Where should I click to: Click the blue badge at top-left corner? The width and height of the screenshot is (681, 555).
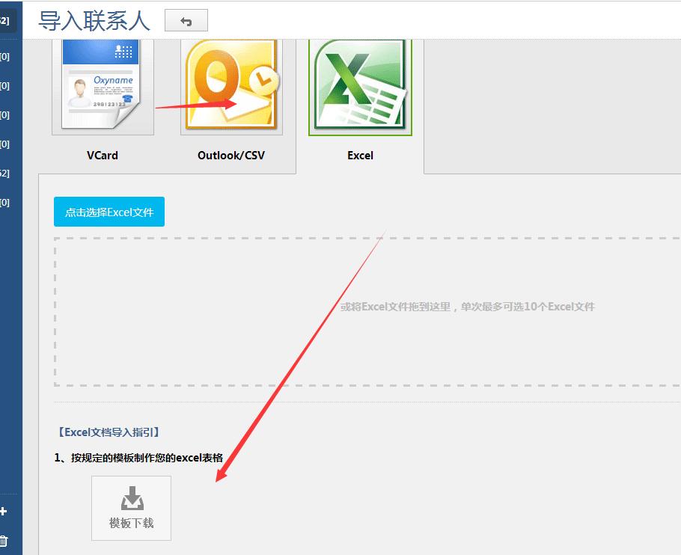click(x=6, y=20)
